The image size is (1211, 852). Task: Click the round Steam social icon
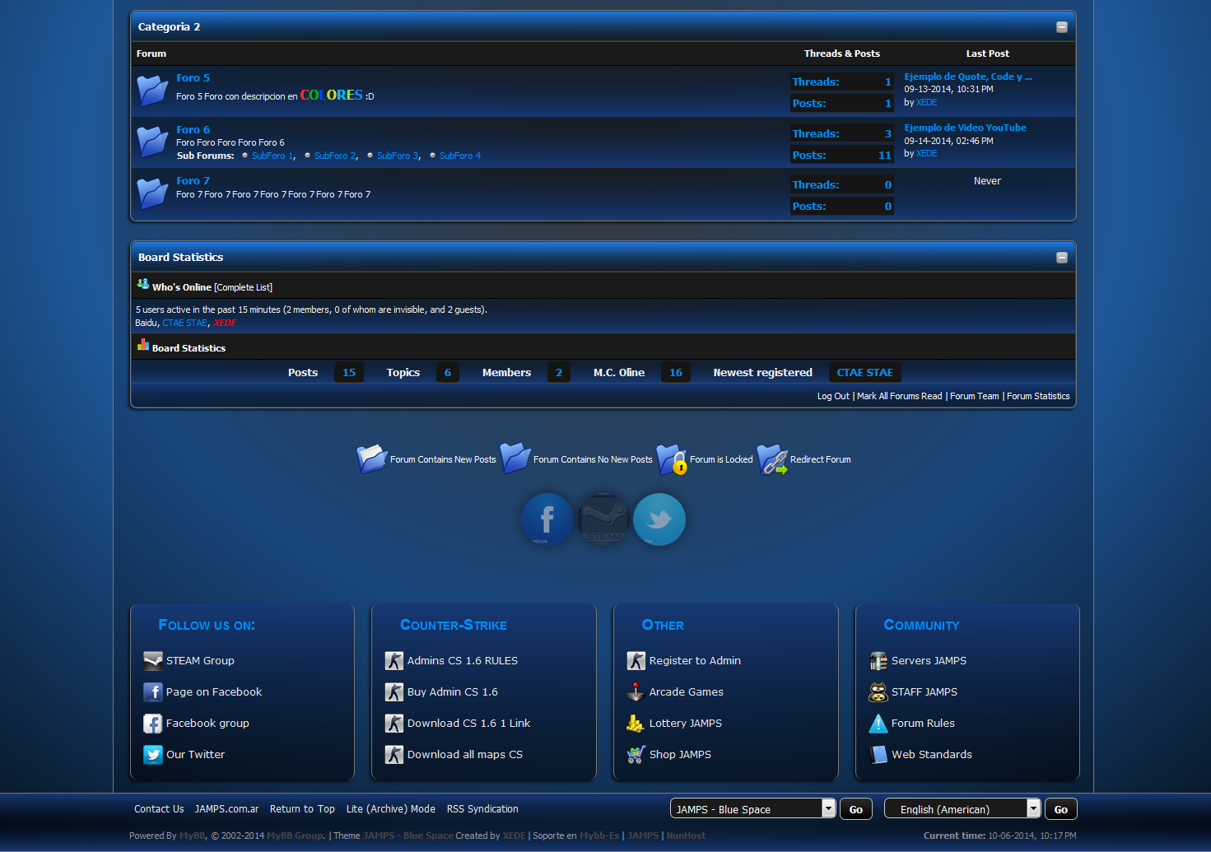[603, 519]
